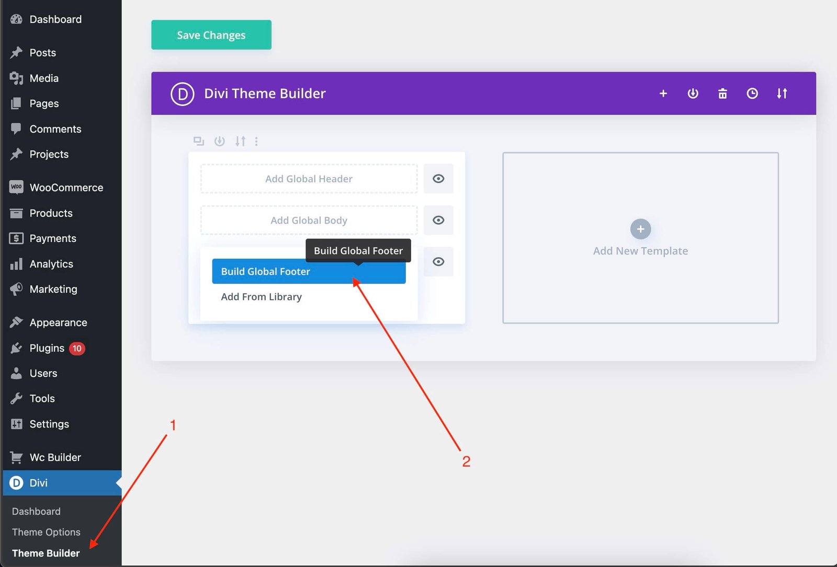Click the Add New Template label

pos(640,251)
